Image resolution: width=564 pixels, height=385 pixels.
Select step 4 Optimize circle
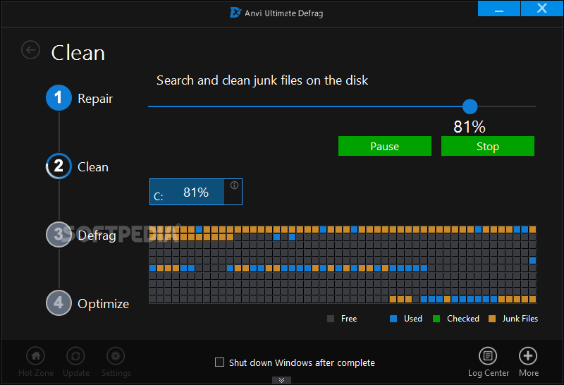59,302
